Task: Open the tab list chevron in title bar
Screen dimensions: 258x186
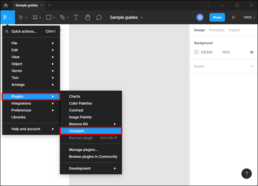Action: tap(208, 5)
